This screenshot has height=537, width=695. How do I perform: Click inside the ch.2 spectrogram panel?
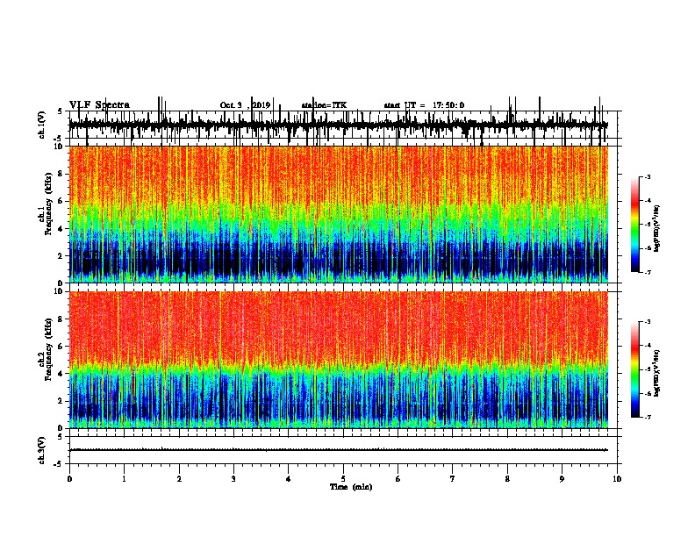339,360
